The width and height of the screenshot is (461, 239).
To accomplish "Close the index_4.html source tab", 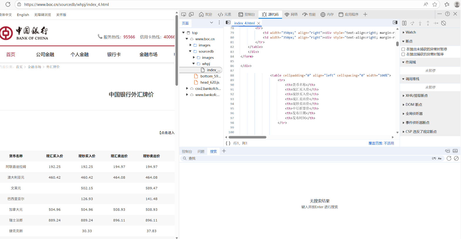I will pyautogui.click(x=259, y=23).
